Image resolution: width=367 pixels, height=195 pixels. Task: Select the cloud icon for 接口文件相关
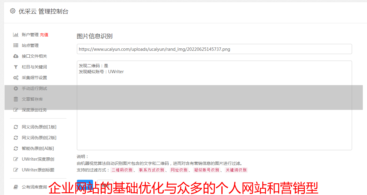point(16,56)
